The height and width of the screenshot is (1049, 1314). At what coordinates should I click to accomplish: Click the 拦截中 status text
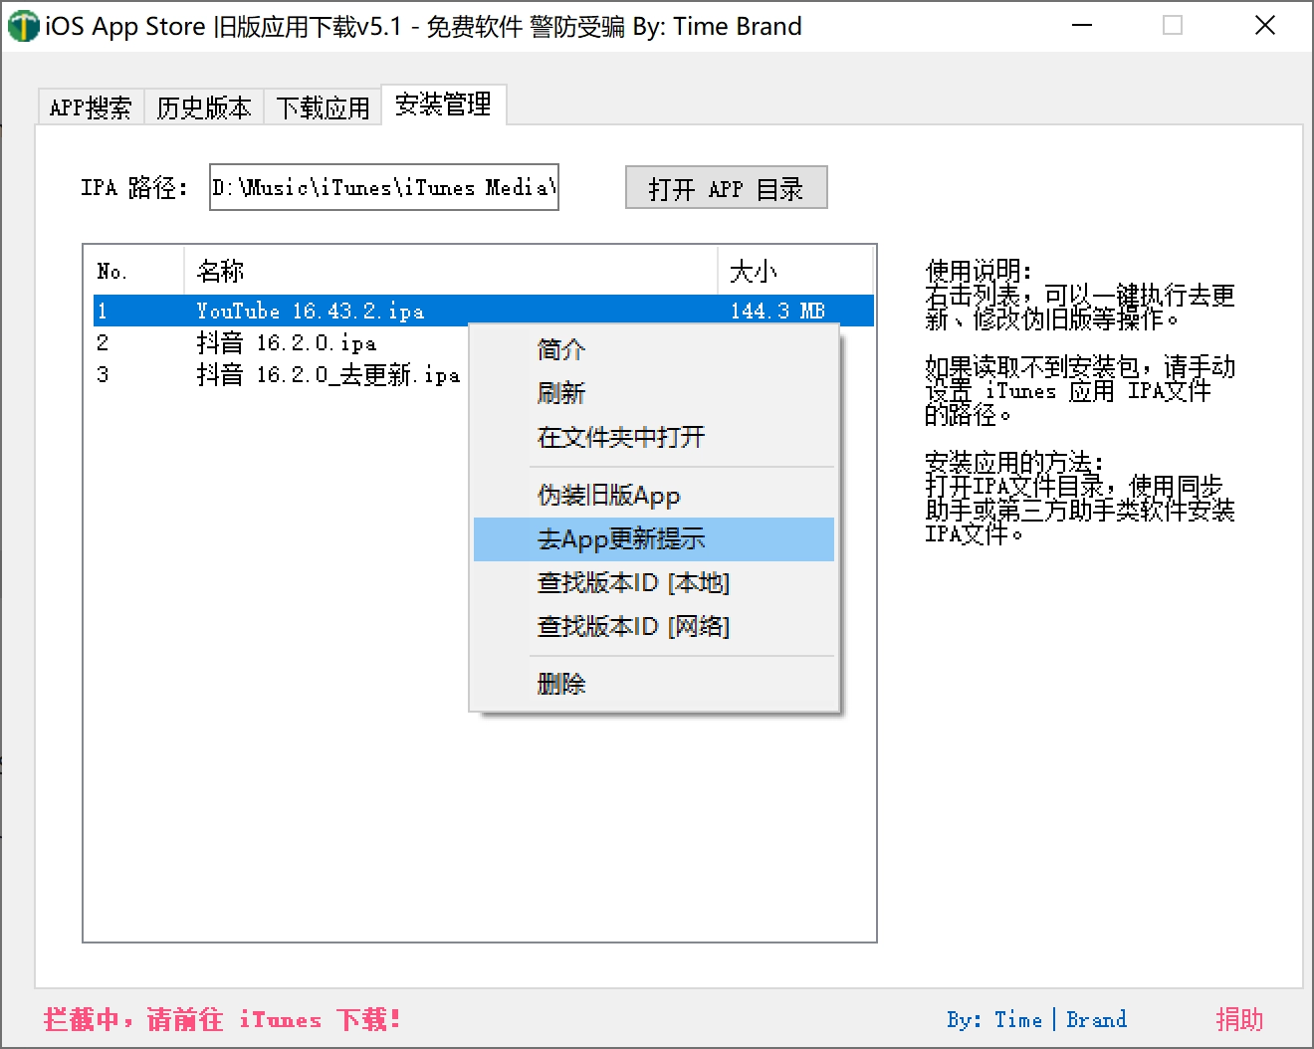(222, 1019)
